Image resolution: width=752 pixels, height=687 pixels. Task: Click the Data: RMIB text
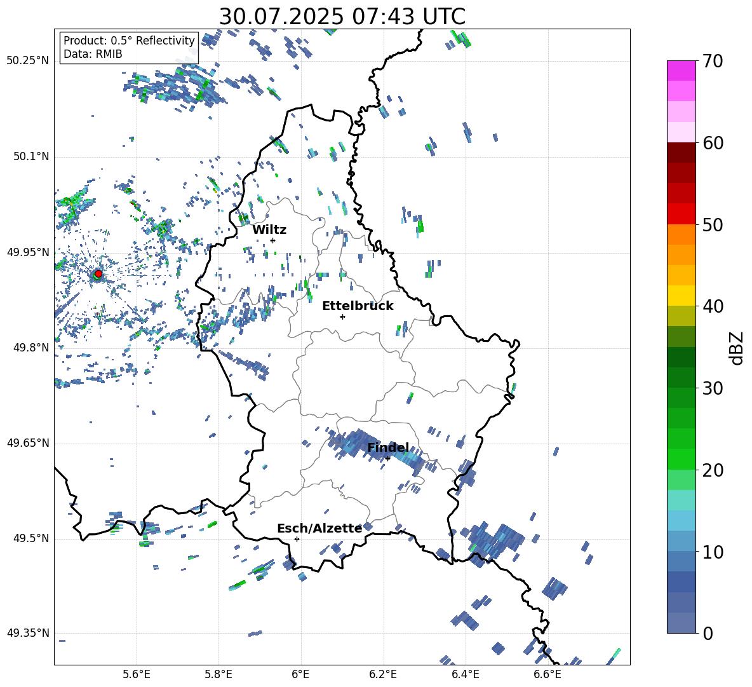click(x=93, y=54)
